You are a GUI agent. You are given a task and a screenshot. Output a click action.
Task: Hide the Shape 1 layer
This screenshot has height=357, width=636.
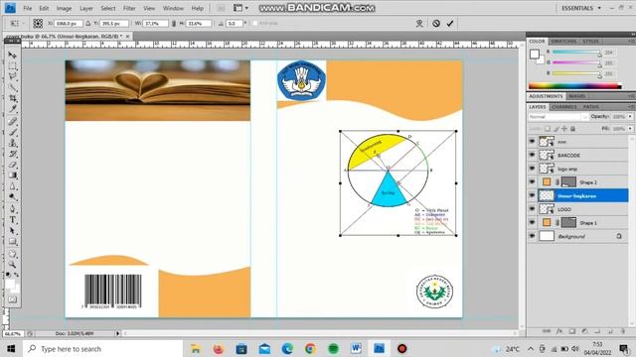pos(533,222)
